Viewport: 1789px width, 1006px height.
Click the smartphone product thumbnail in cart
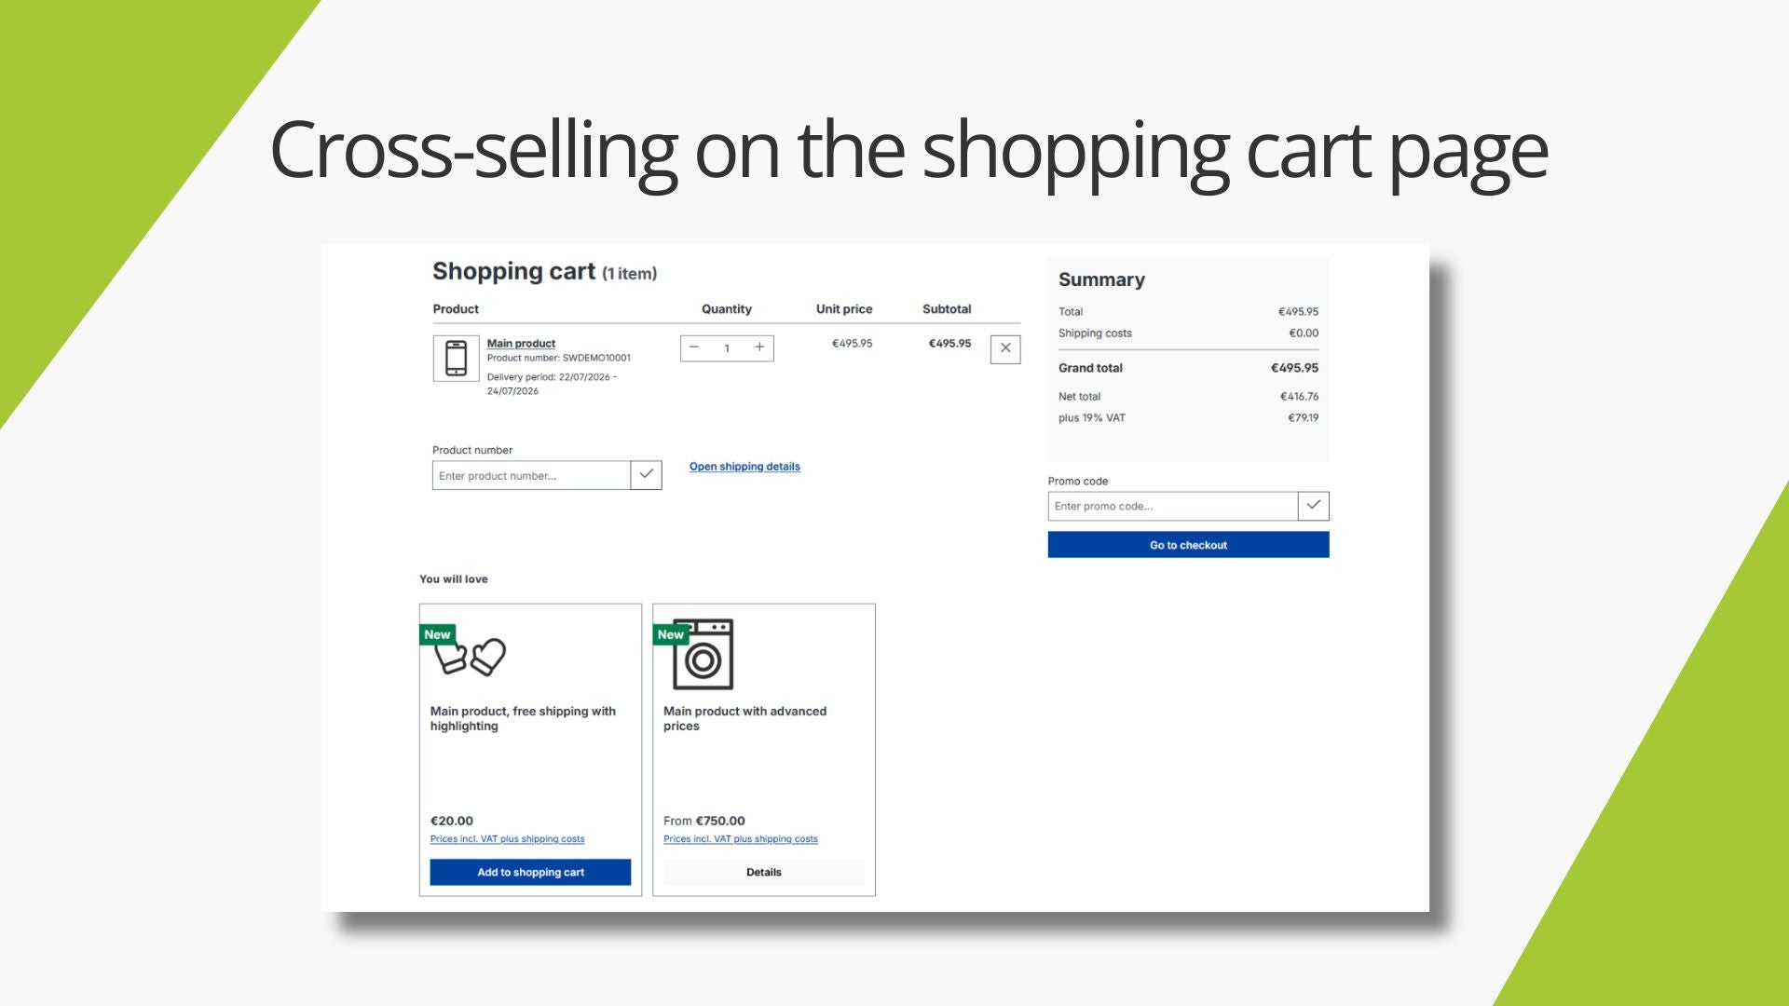click(x=456, y=359)
